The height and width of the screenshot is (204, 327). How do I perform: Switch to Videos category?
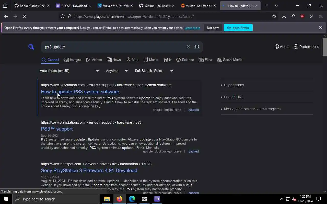94,60
